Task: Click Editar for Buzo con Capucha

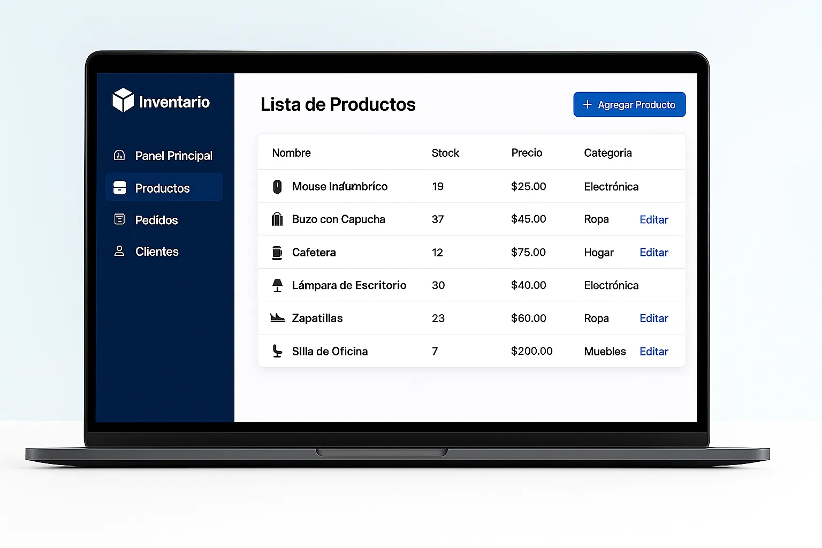Action: coord(654,219)
